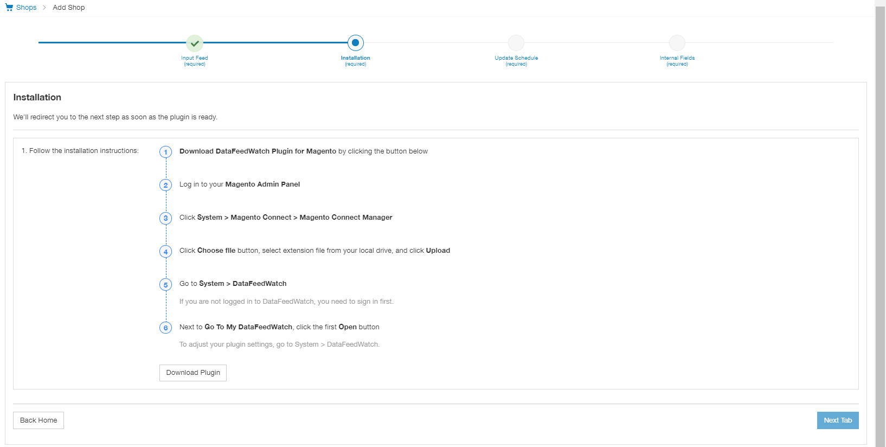Click 'If you are not logged in' note
The height and width of the screenshot is (447, 886).
(286, 302)
